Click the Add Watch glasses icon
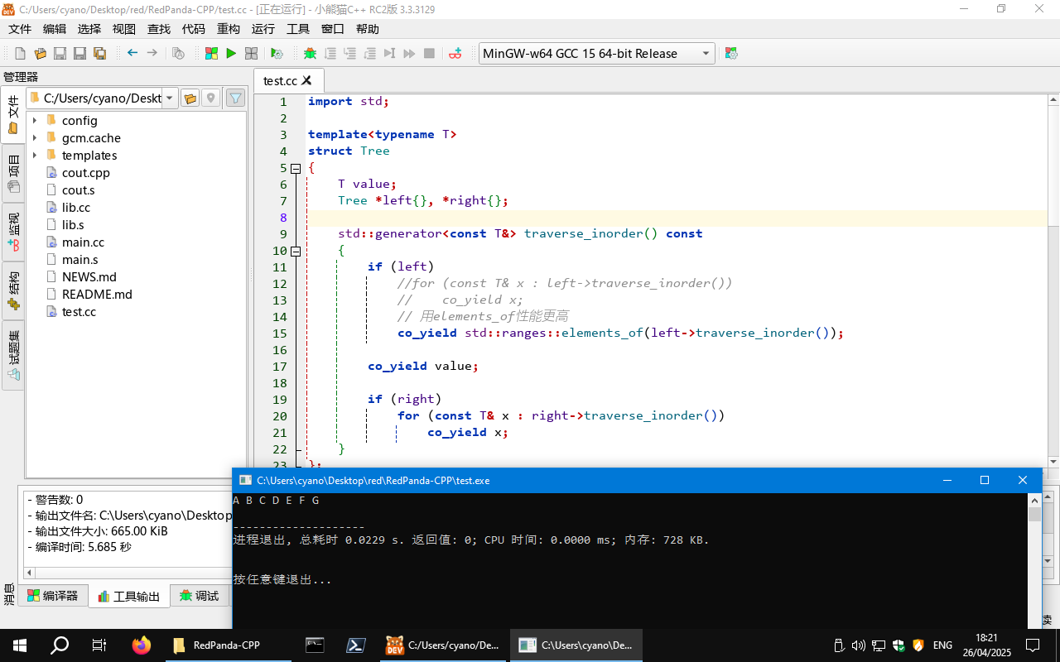Viewport: 1060px width, 662px height. tap(455, 53)
